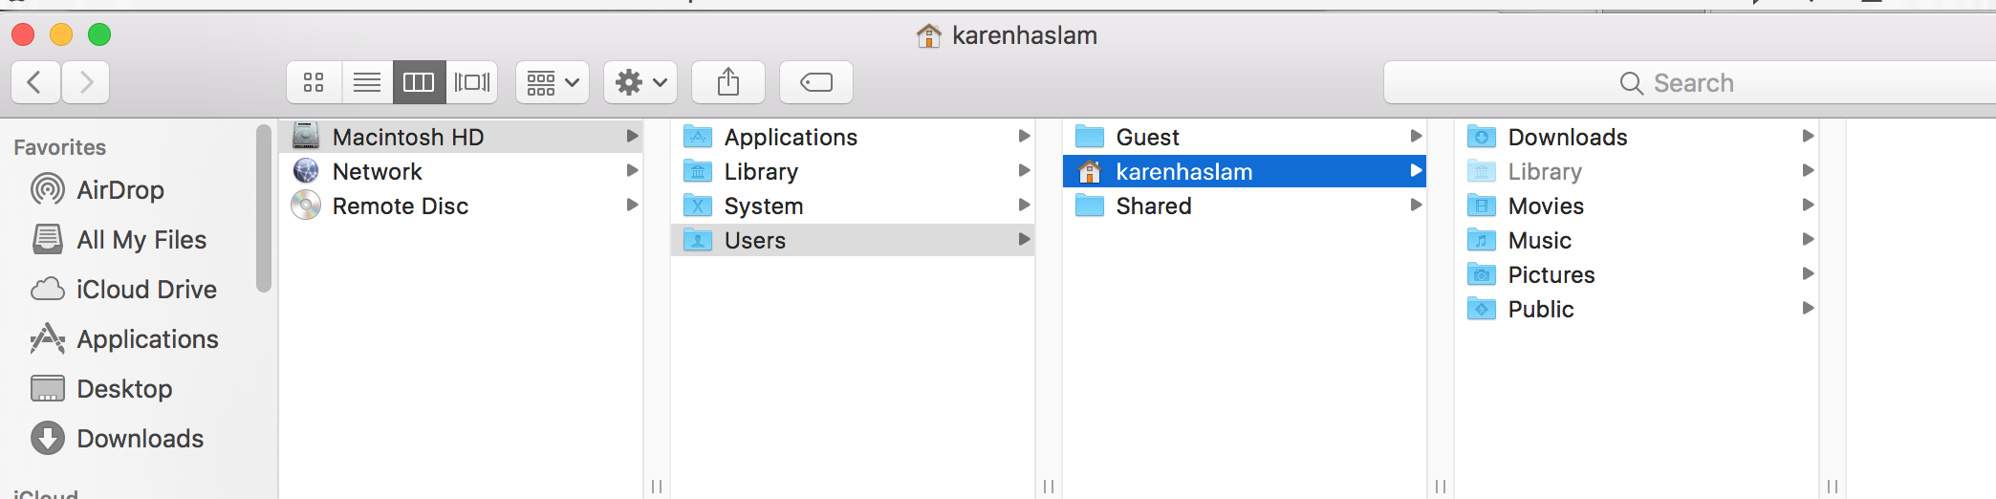Select the Network globe icon
1996x499 pixels.
(x=306, y=171)
